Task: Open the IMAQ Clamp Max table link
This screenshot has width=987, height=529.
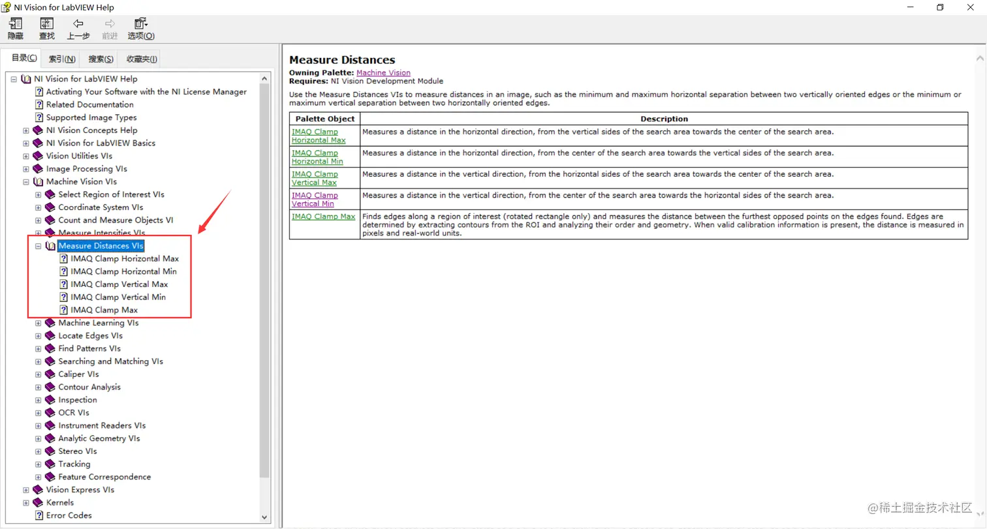Action: point(323,217)
